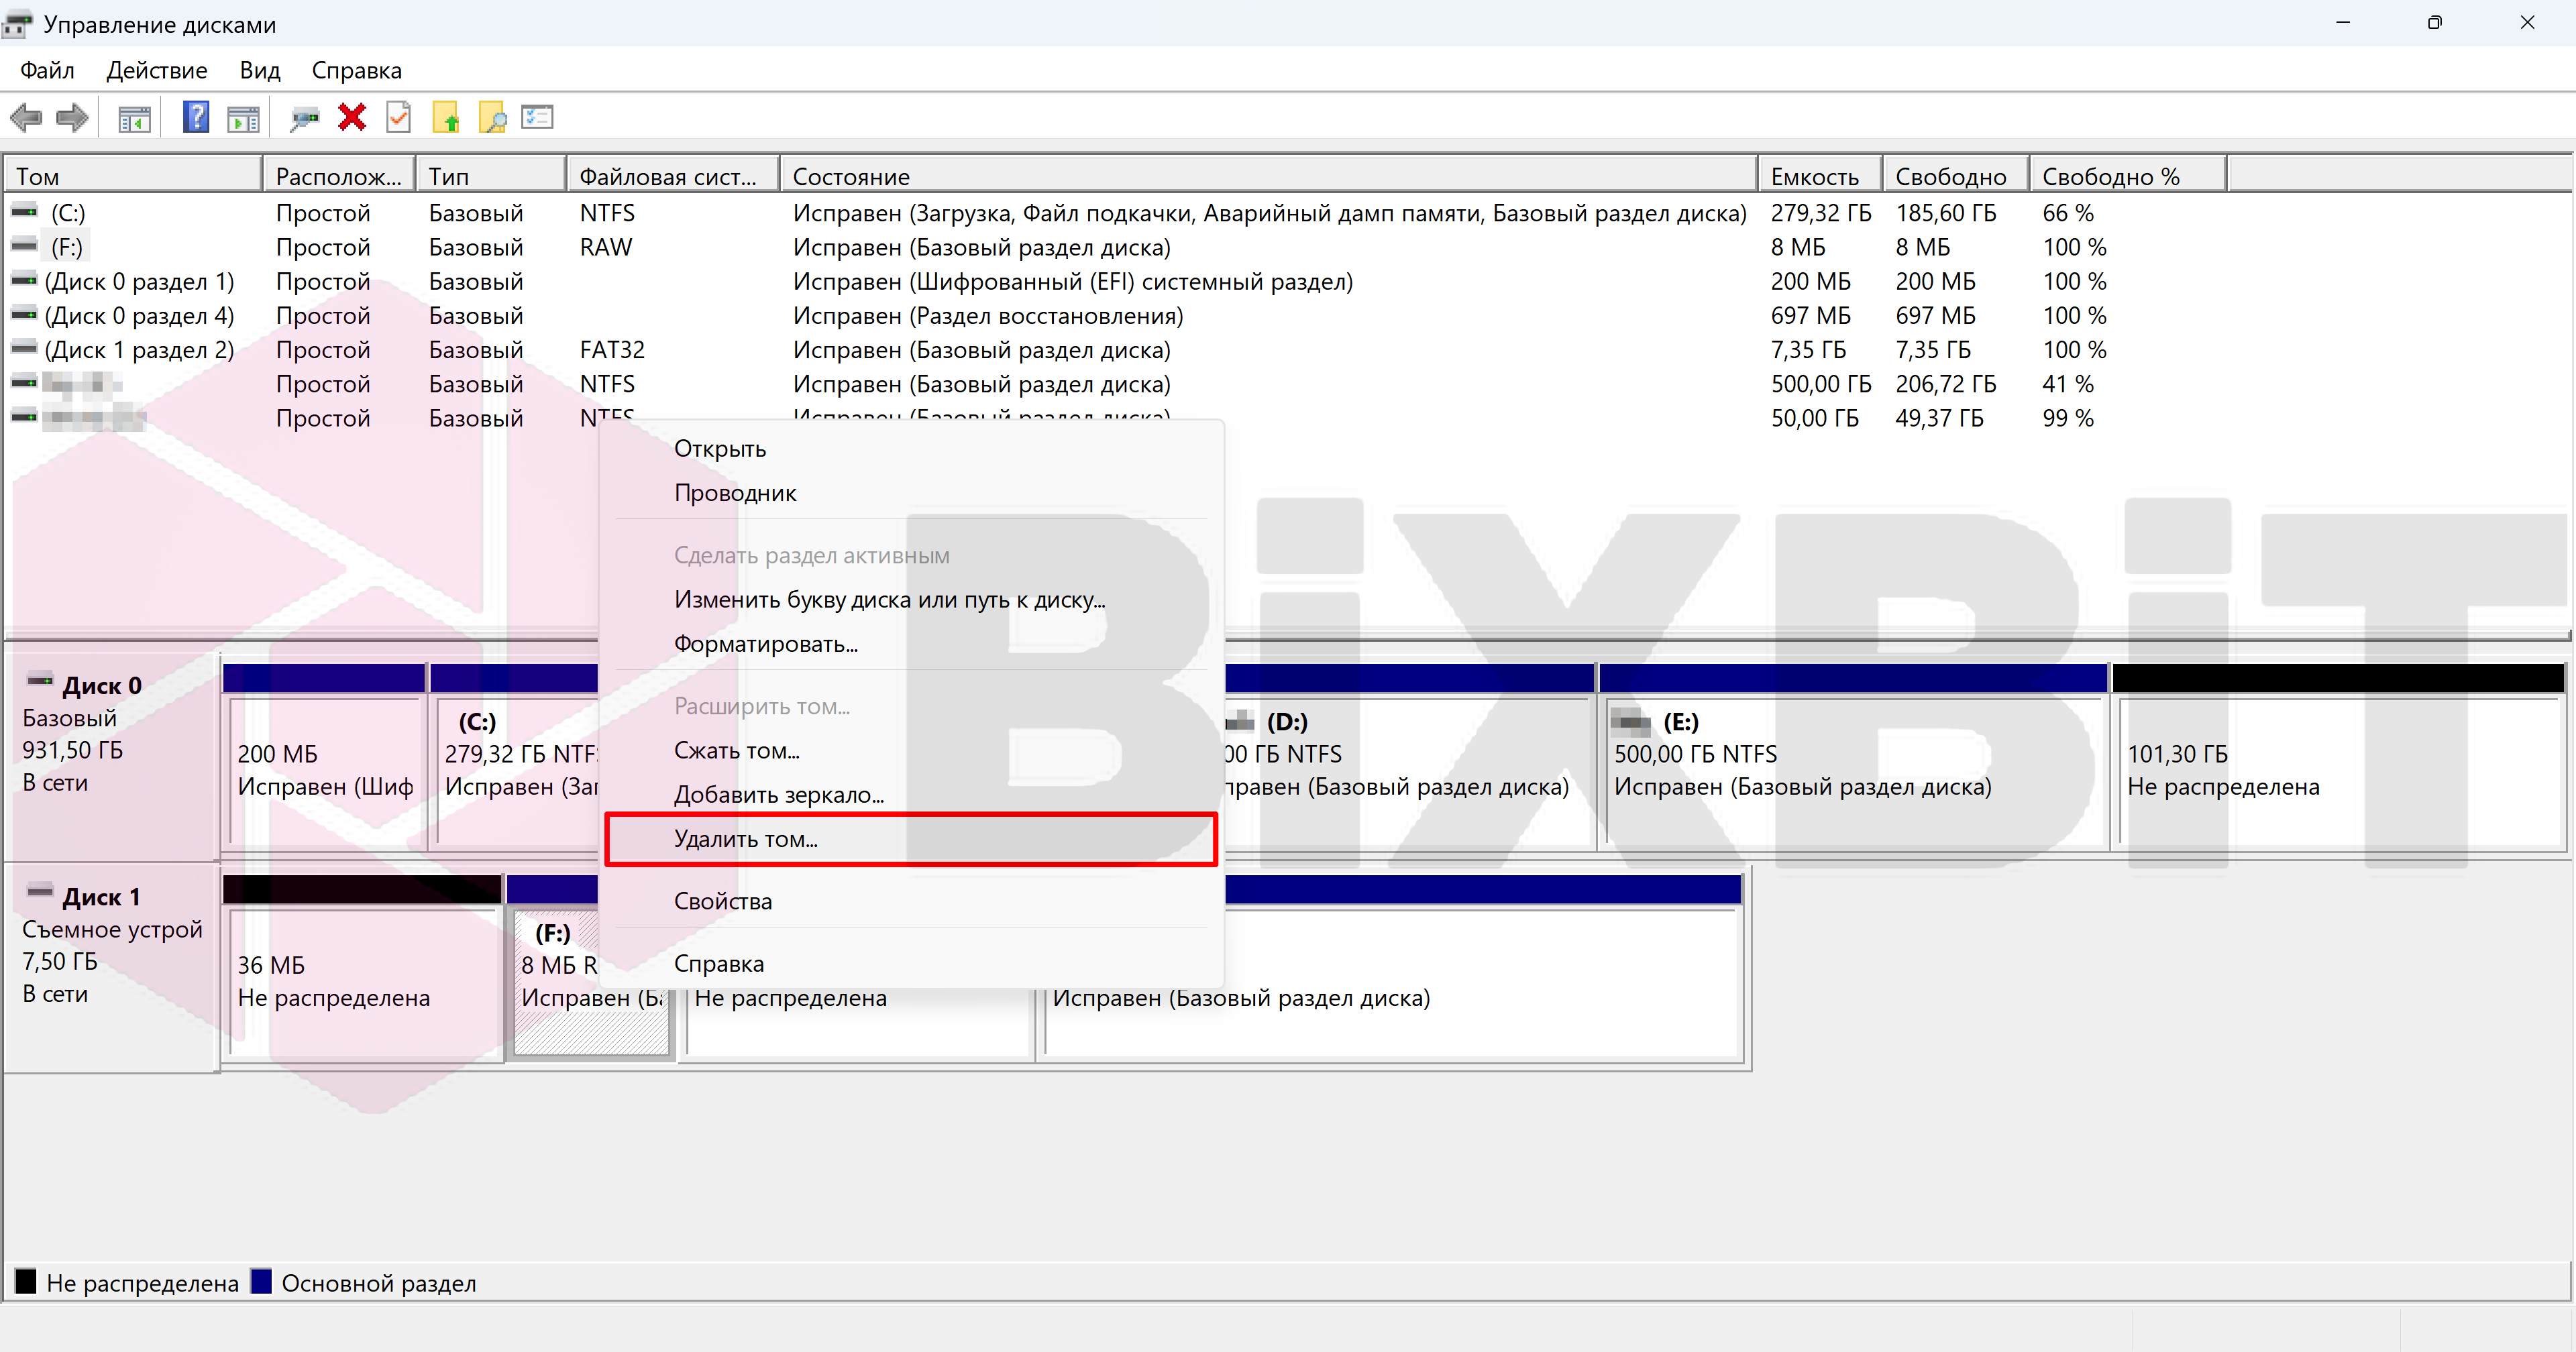
Task: Click the red X delete icon
Action: point(352,118)
